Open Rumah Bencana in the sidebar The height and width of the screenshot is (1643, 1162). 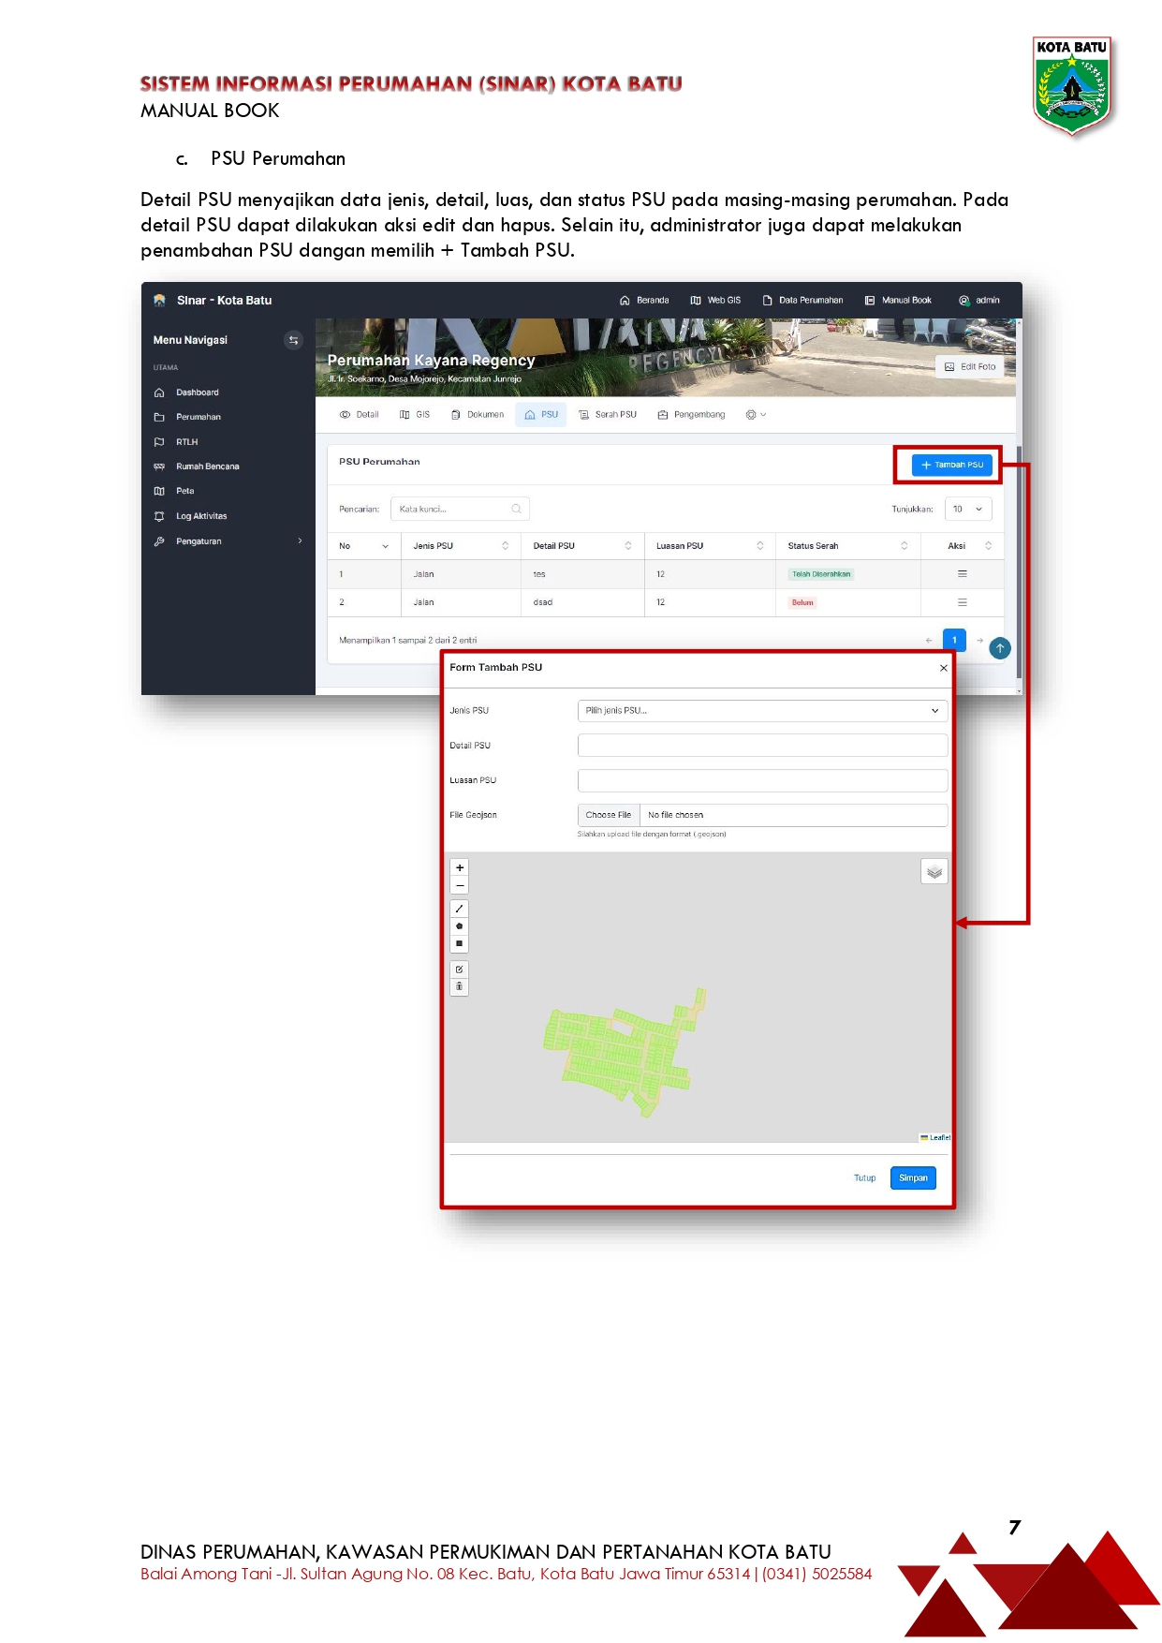[208, 466]
